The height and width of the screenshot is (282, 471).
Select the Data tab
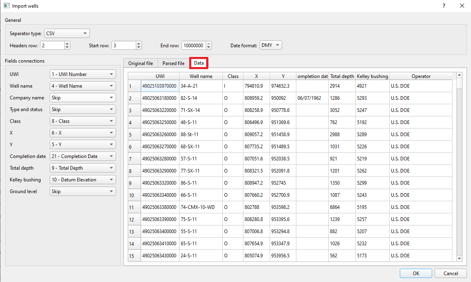click(199, 63)
